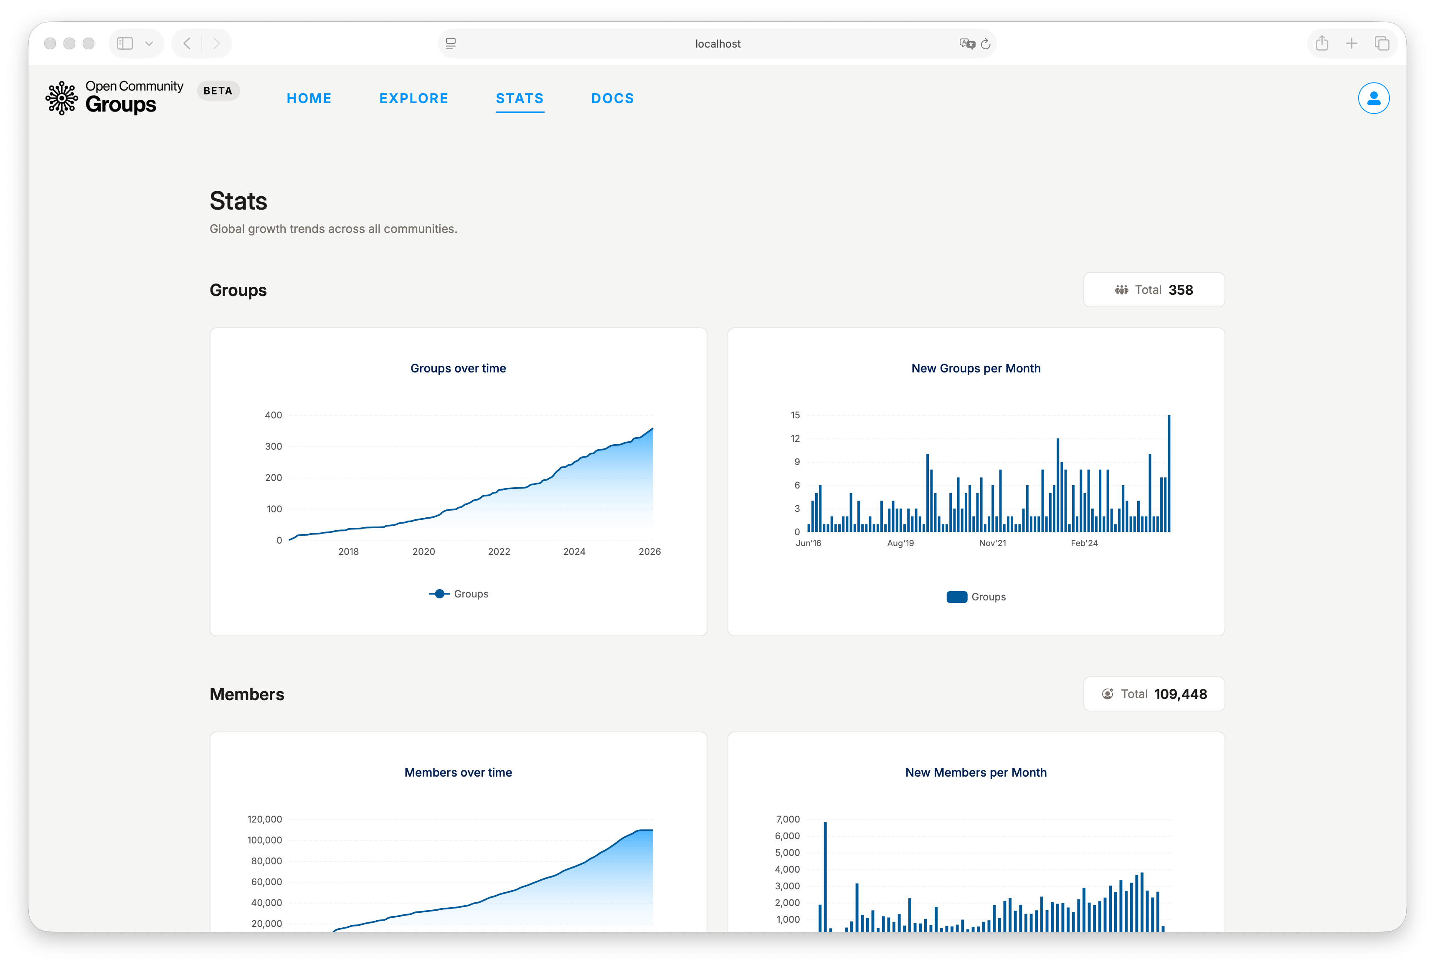The width and height of the screenshot is (1435, 967).
Task: Toggle the Groups legend in Groups over time
Action: click(x=458, y=594)
